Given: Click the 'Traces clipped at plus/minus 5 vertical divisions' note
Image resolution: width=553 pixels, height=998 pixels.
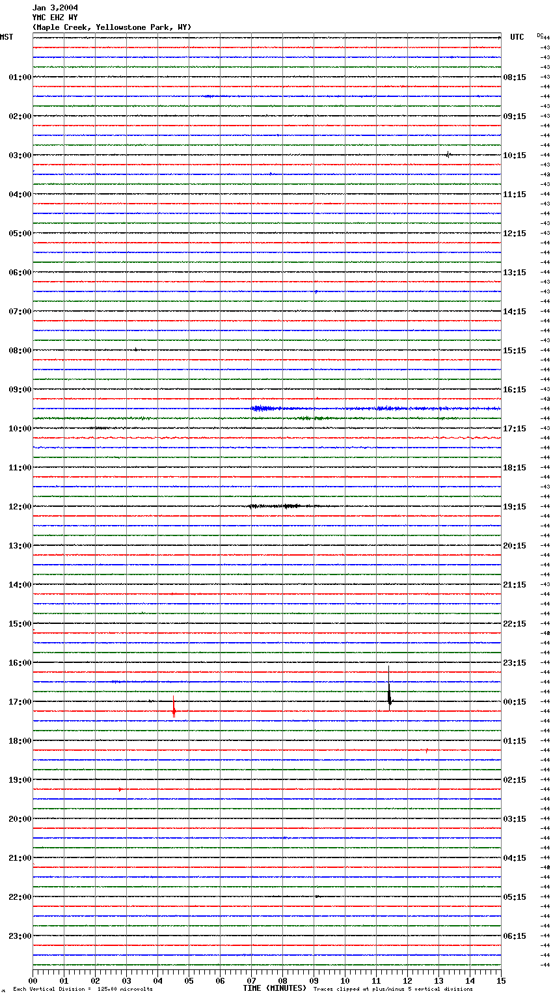Looking at the screenshot, I should click(x=393, y=990).
